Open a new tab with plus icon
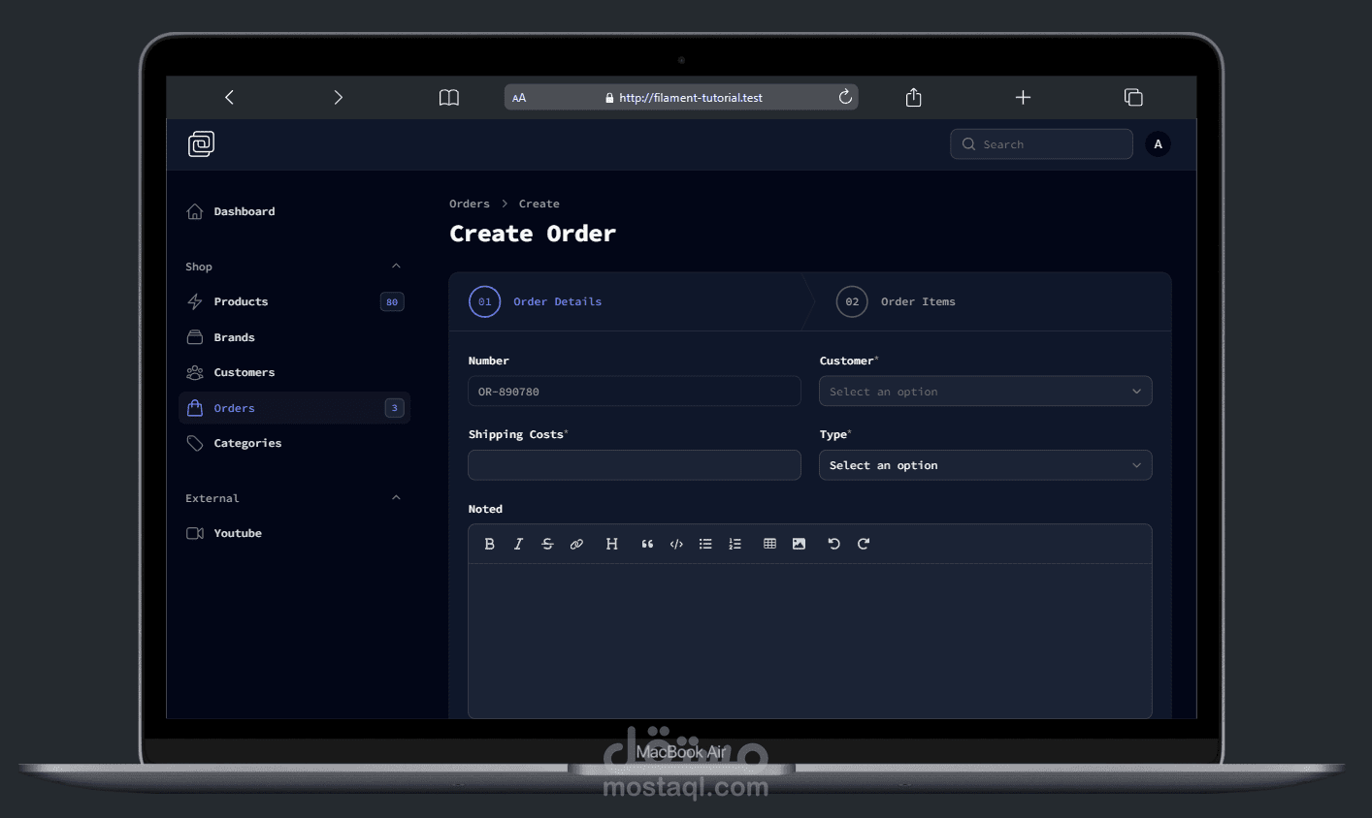 (1023, 97)
